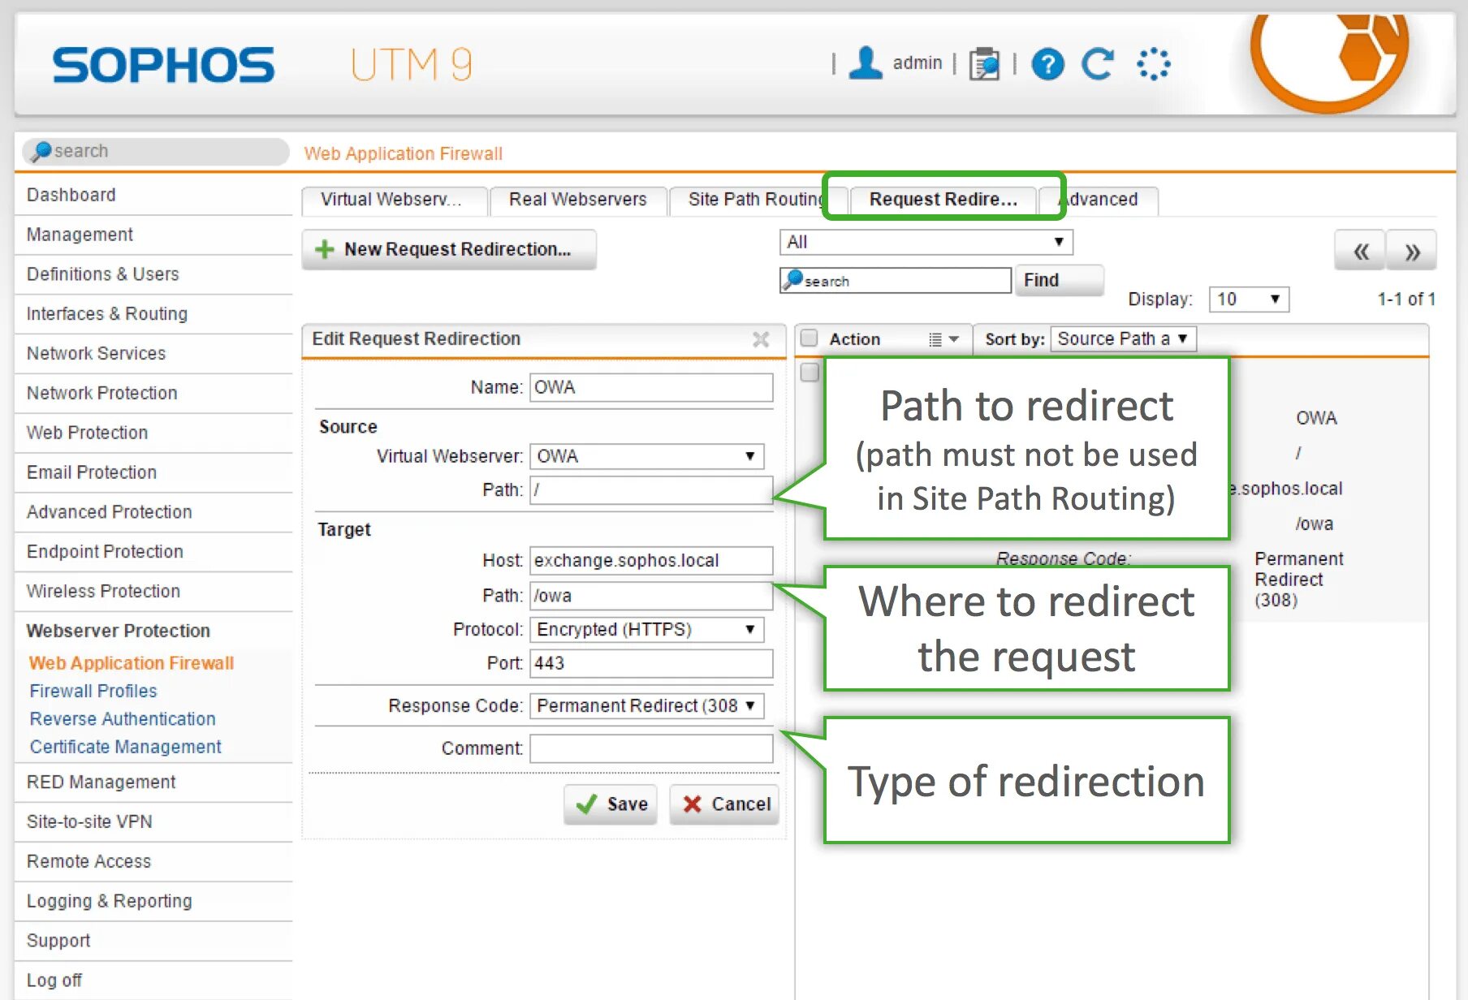Viewport: 1468px width, 1000px height.
Task: Open Endpoint Protection menu
Action: click(x=153, y=552)
